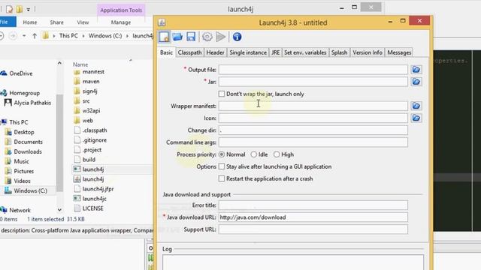
Task: Open Explorer quick access toolbar dropdown
Action: (29, 10)
